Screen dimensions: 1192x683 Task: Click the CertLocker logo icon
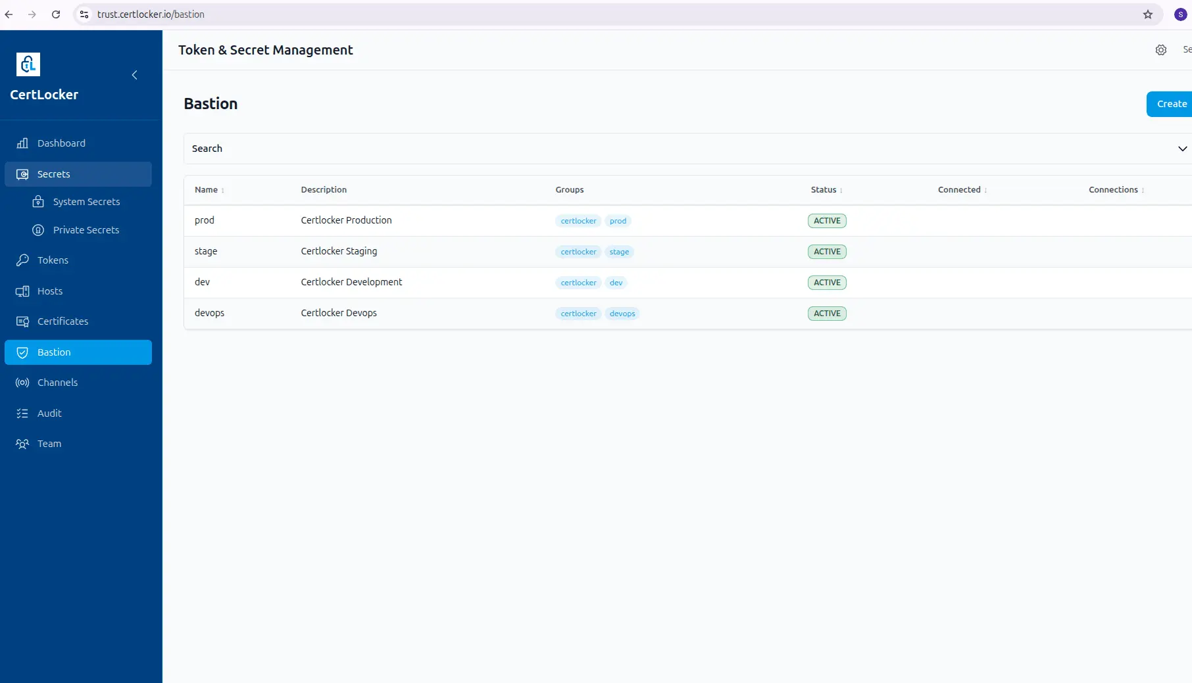tap(28, 64)
